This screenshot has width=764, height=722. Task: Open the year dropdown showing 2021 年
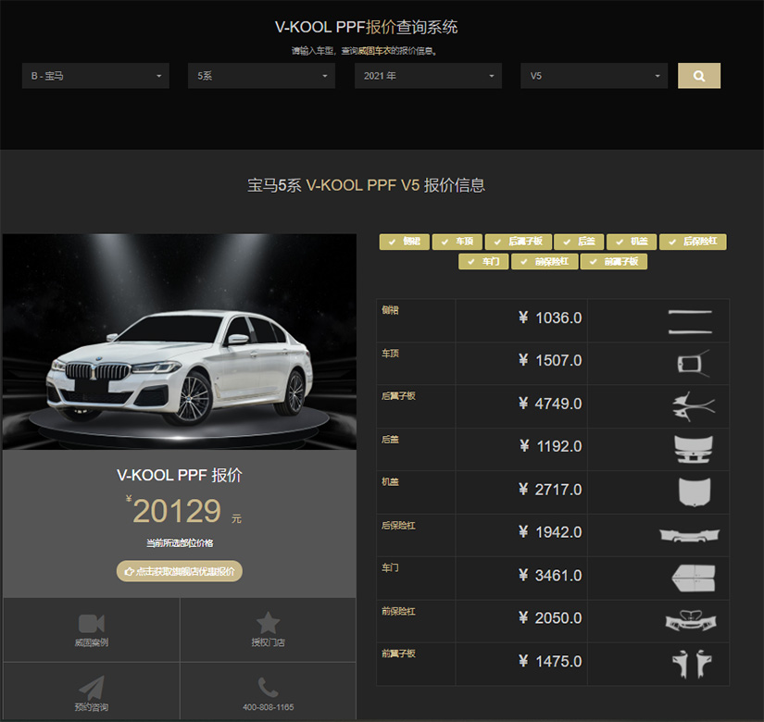(x=428, y=76)
